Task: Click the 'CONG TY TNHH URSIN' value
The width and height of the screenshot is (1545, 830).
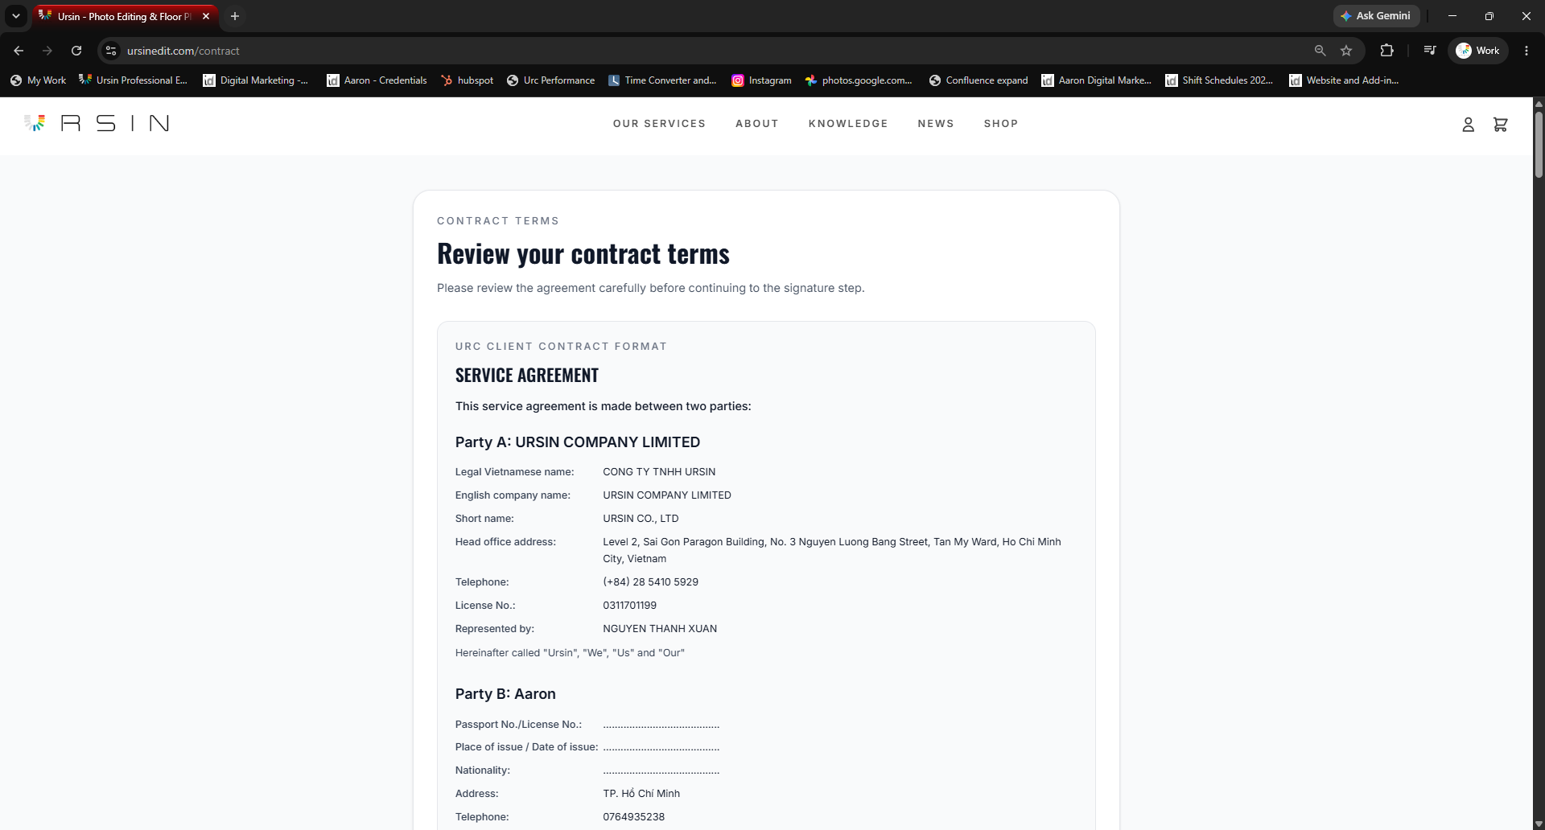Action: (659, 472)
